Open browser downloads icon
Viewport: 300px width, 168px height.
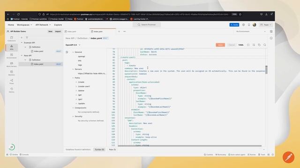click(266, 14)
